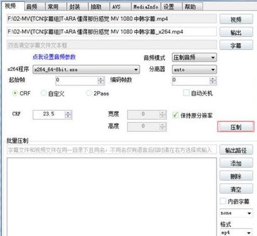Screen dimensions: 257x236
Task: Expand the x264程序 dropdown
Action: [x=86, y=69]
